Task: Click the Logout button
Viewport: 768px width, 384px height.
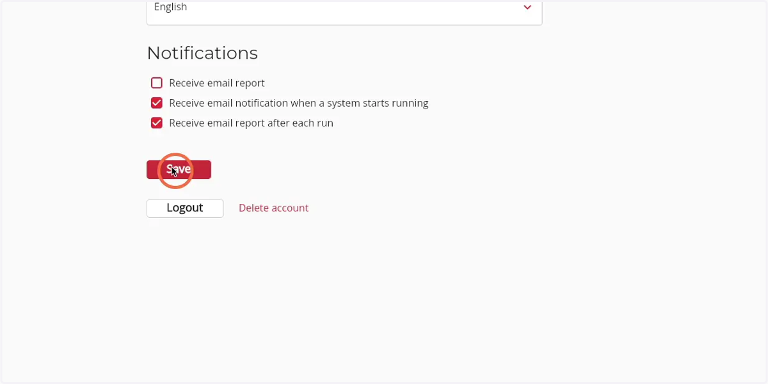Action: point(185,208)
